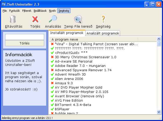The height and width of the screenshot is (121, 163).
Task: Select Adobe Reader 7.0 - Hungarian row
Action: (x=80, y=66)
